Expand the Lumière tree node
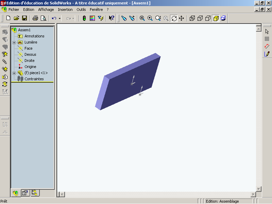The width and height of the screenshot is (272, 204). 14,42
